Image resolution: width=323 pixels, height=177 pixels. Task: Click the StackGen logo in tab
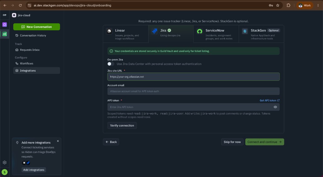[245, 31]
